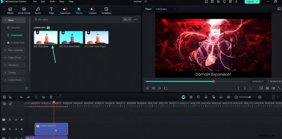Click the AI Copilot green face icon

(183, 97)
